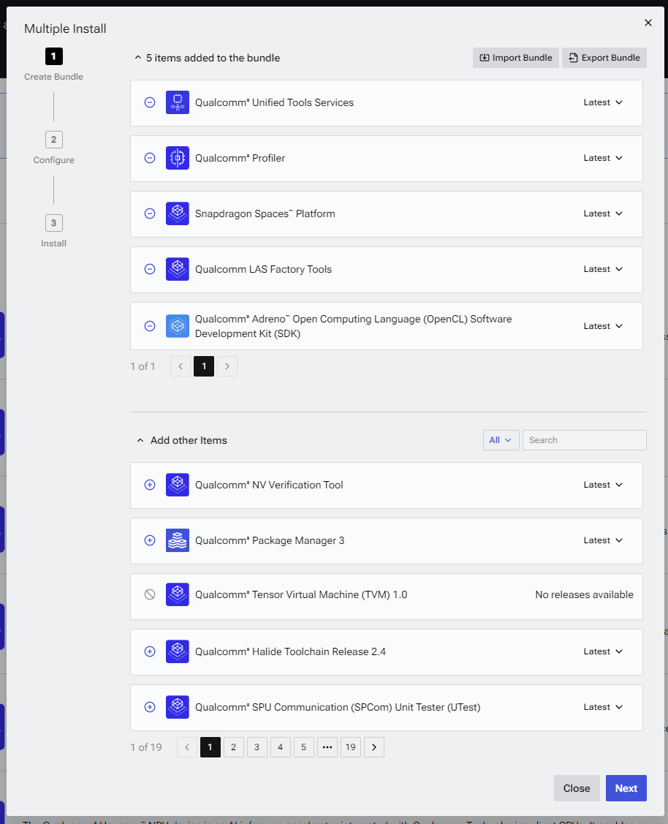668x824 pixels.
Task: Remove Qualcomm Profiler from the bundle
Action: [150, 158]
